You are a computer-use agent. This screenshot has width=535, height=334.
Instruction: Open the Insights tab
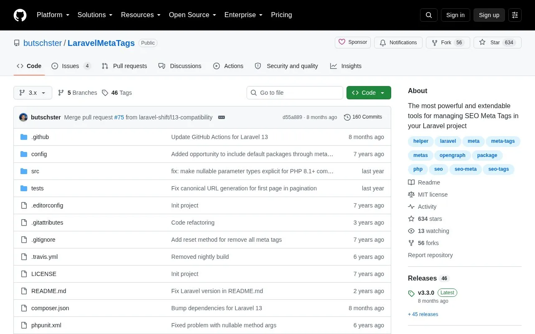click(x=346, y=66)
